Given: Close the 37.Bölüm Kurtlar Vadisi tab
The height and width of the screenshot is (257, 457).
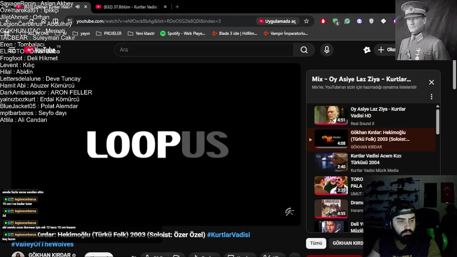Looking at the screenshot, I should (165, 7).
